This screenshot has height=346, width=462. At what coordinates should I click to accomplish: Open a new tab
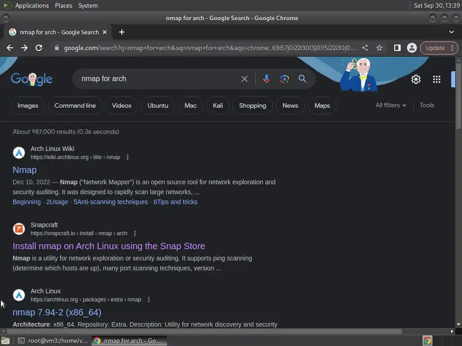click(122, 32)
